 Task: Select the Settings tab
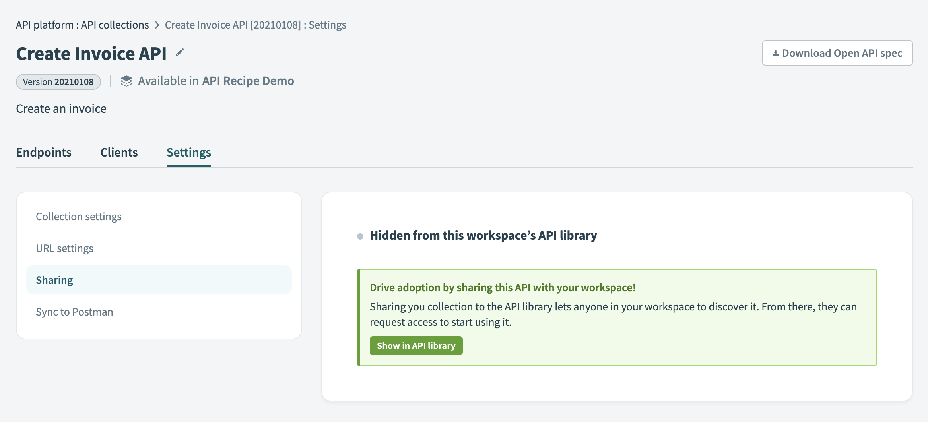coord(188,152)
